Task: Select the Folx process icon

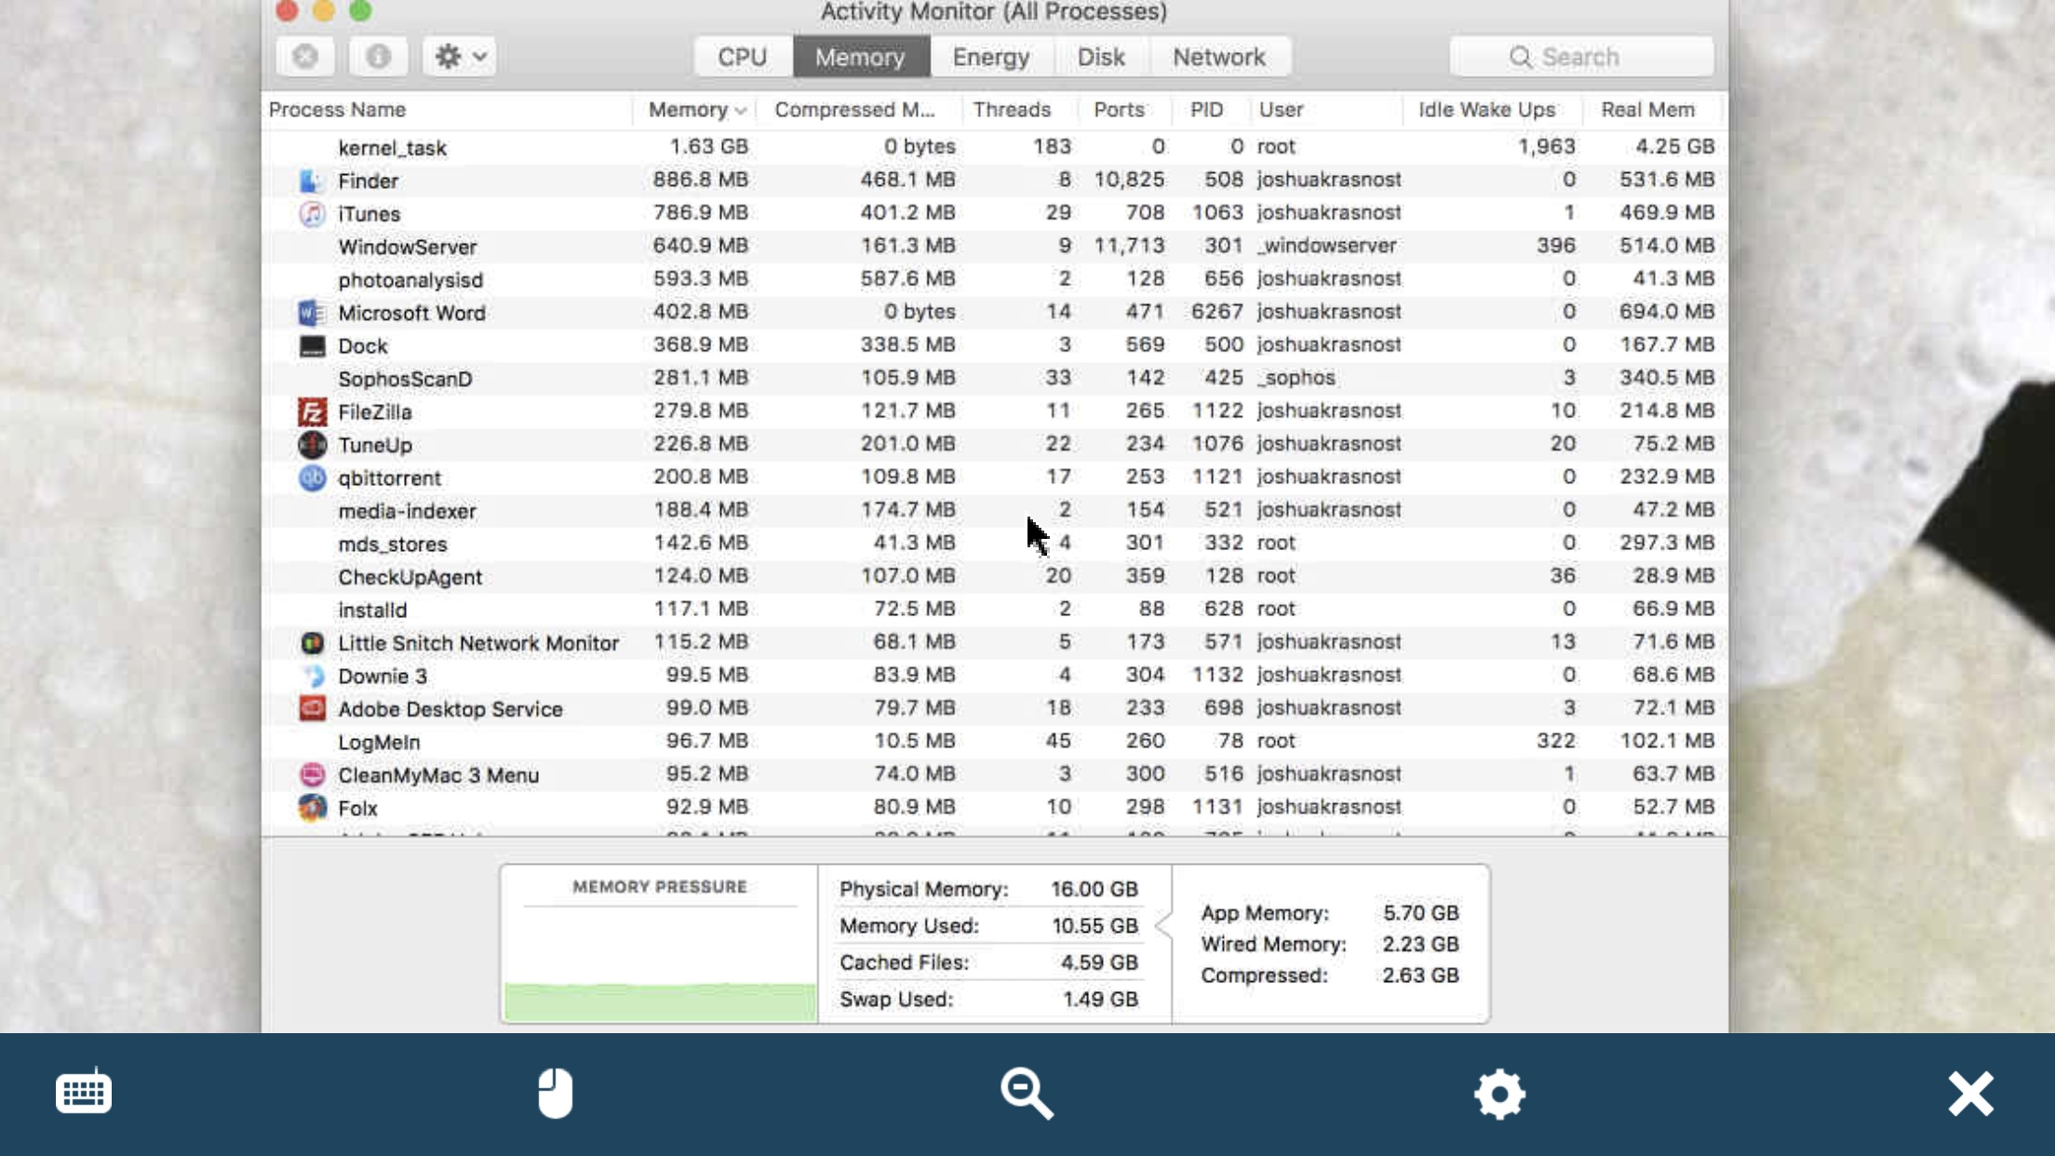Action: [x=312, y=807]
